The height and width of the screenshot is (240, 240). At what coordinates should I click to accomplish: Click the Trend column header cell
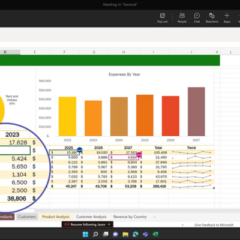191,148
